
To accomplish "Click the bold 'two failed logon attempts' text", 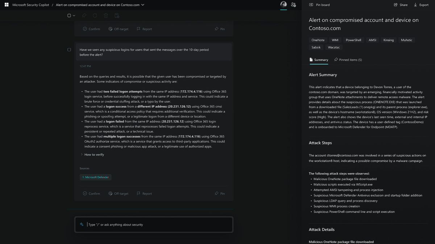I will coord(123,91).
